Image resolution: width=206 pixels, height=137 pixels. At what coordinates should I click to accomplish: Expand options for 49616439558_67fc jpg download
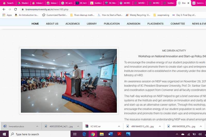pyautogui.click(x=201, y=126)
